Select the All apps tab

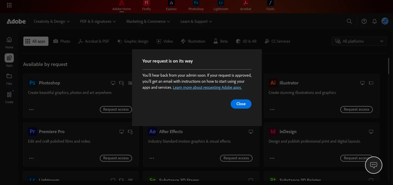36,41
